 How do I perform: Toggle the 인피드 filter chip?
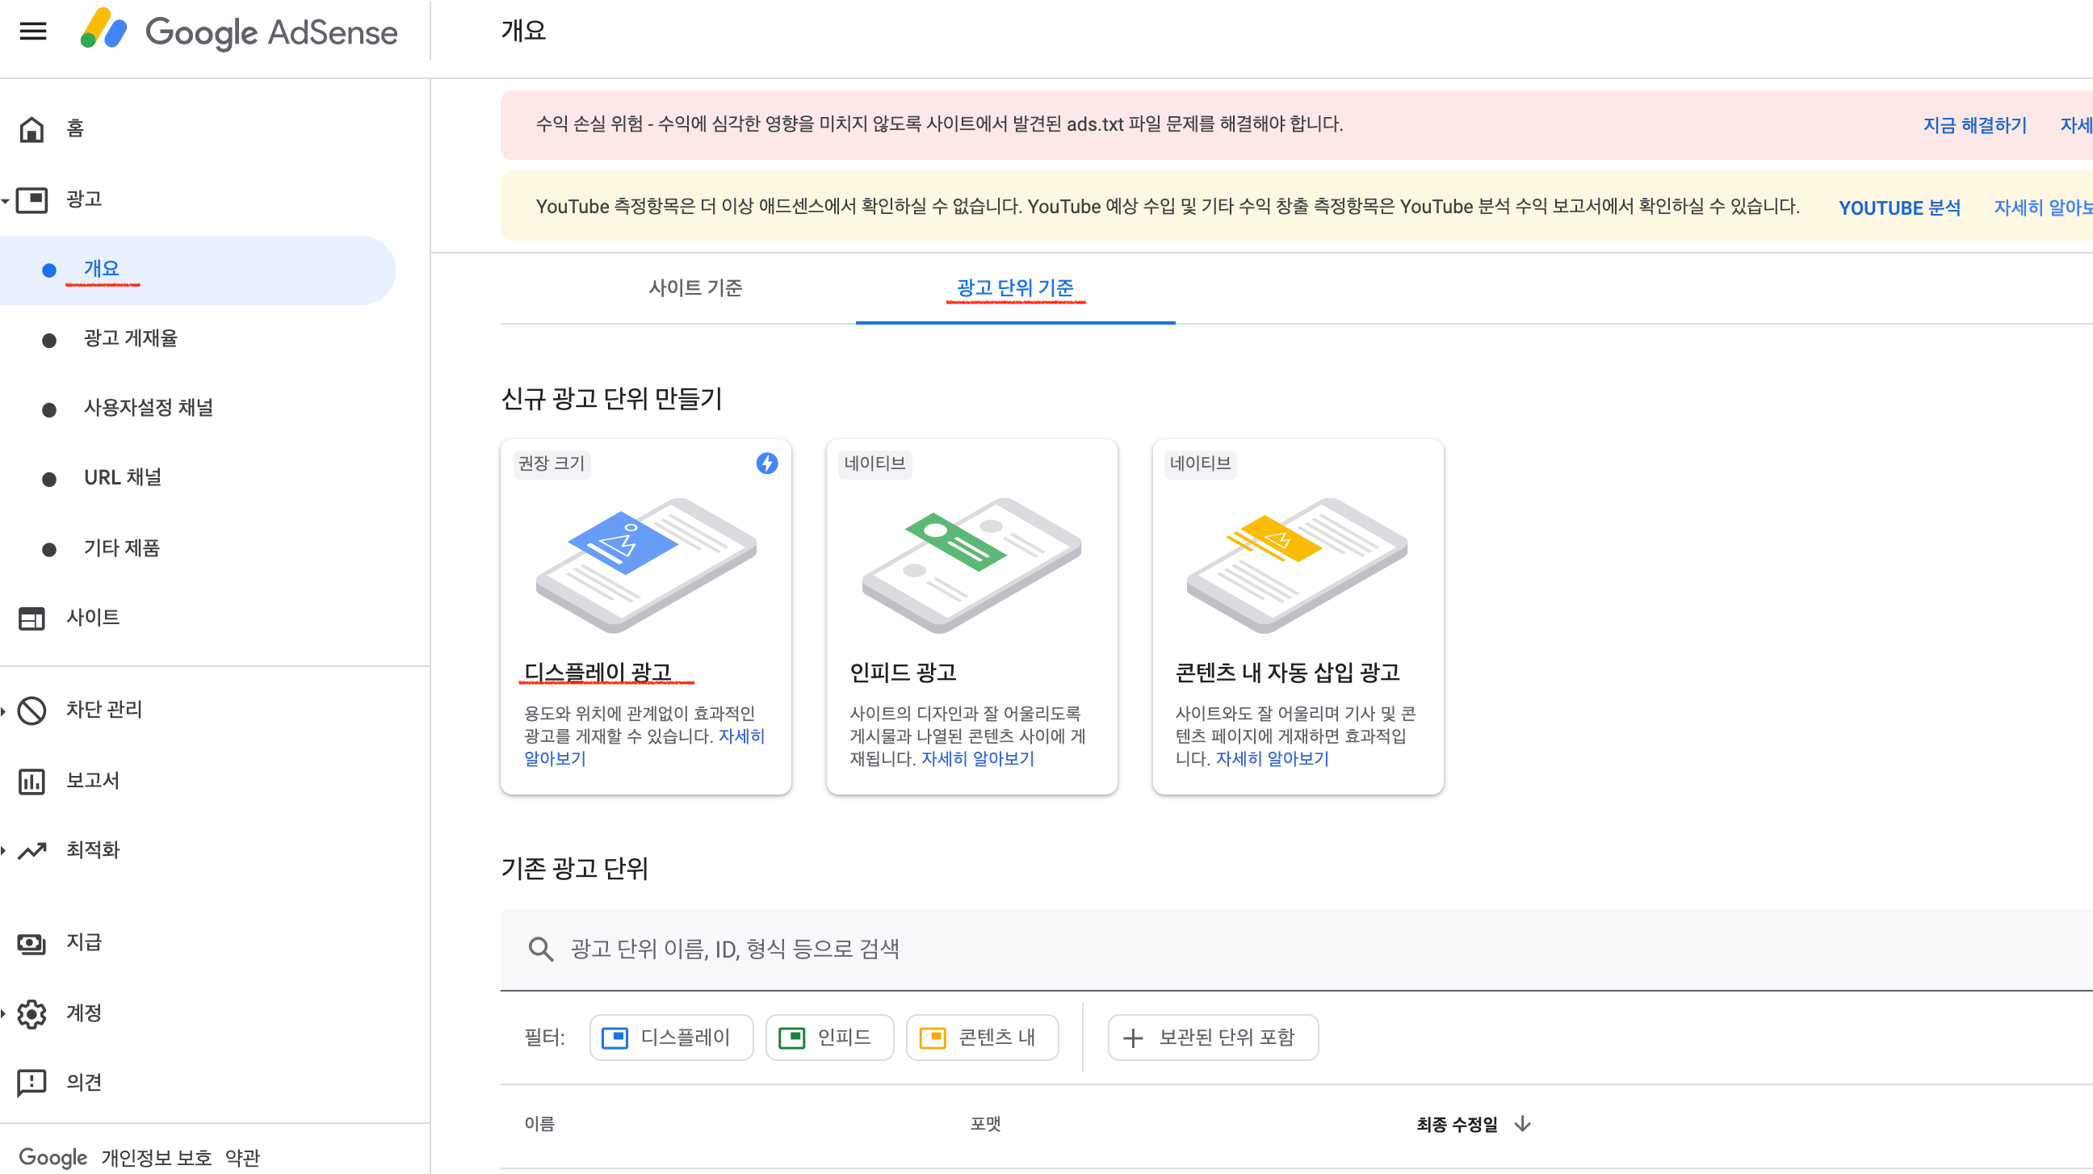[x=828, y=1038]
